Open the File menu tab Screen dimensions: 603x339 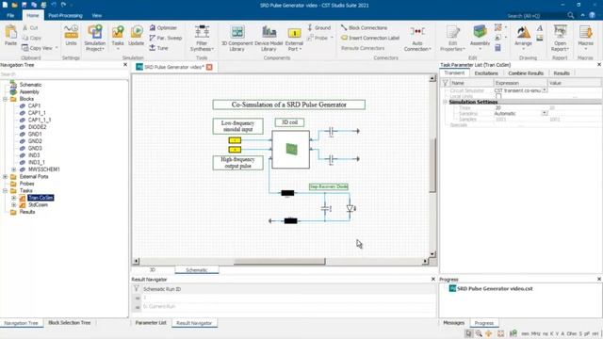[x=10, y=15]
